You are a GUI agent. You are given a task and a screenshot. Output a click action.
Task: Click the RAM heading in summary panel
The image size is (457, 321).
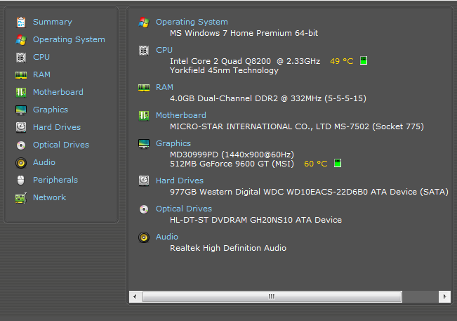point(164,87)
